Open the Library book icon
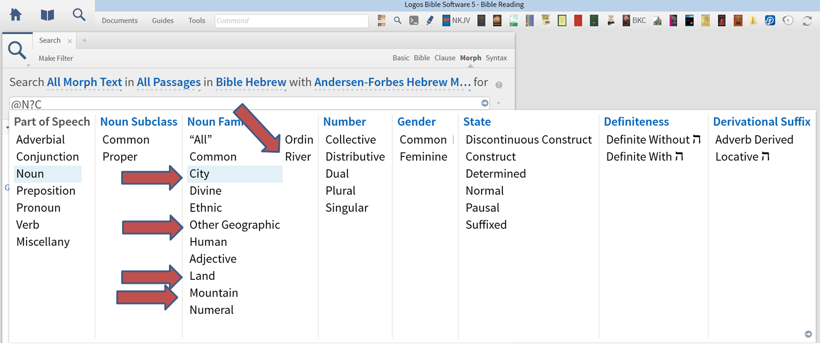 click(47, 15)
